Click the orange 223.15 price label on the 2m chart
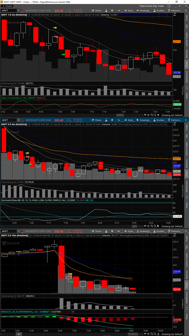The image size is (189, 336). pyautogui.click(x=176, y=41)
